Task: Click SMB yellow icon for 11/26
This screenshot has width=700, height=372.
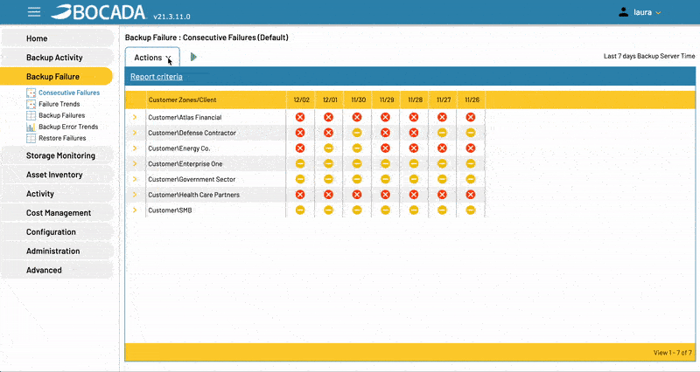Action: [471, 210]
